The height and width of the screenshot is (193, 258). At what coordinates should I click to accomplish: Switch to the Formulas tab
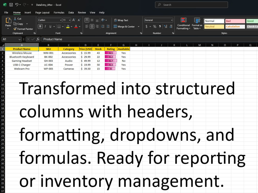(x=59, y=12)
